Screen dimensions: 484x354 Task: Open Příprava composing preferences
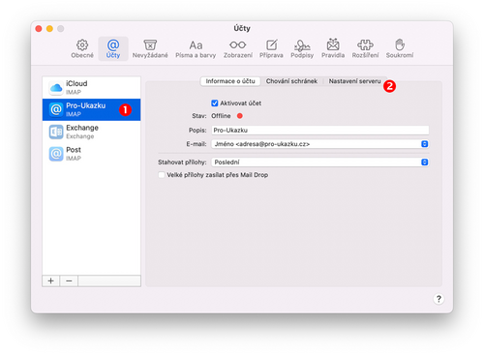coord(271,49)
